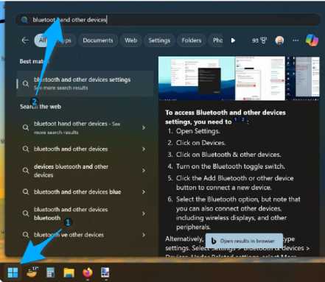The width and height of the screenshot is (325, 282).
Task: Select suggestion 'bluetooth ve other devices'
Action: click(85, 235)
